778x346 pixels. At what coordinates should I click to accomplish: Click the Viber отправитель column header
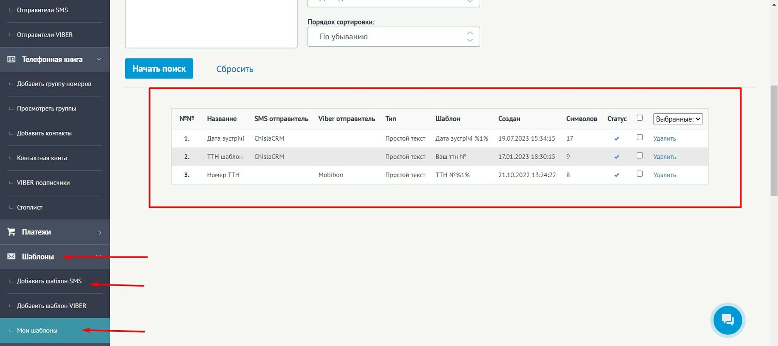346,119
